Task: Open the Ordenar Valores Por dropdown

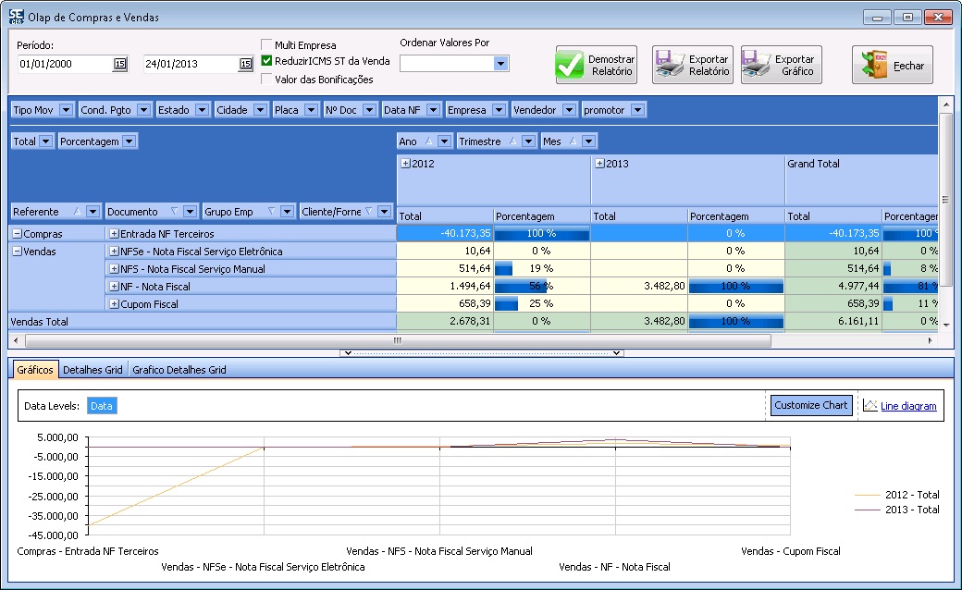Action: (x=500, y=64)
